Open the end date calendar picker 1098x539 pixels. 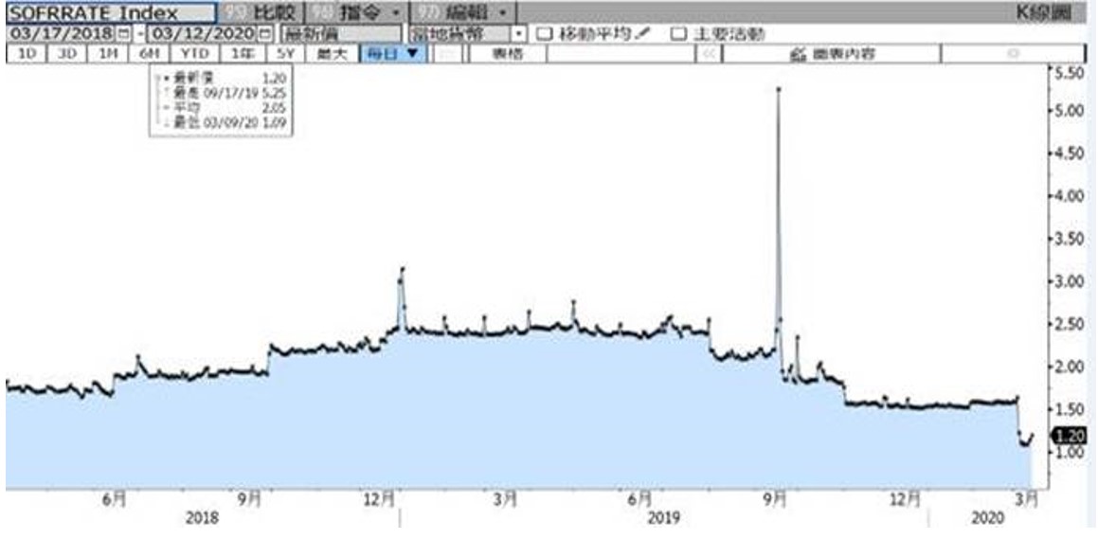coord(266,33)
